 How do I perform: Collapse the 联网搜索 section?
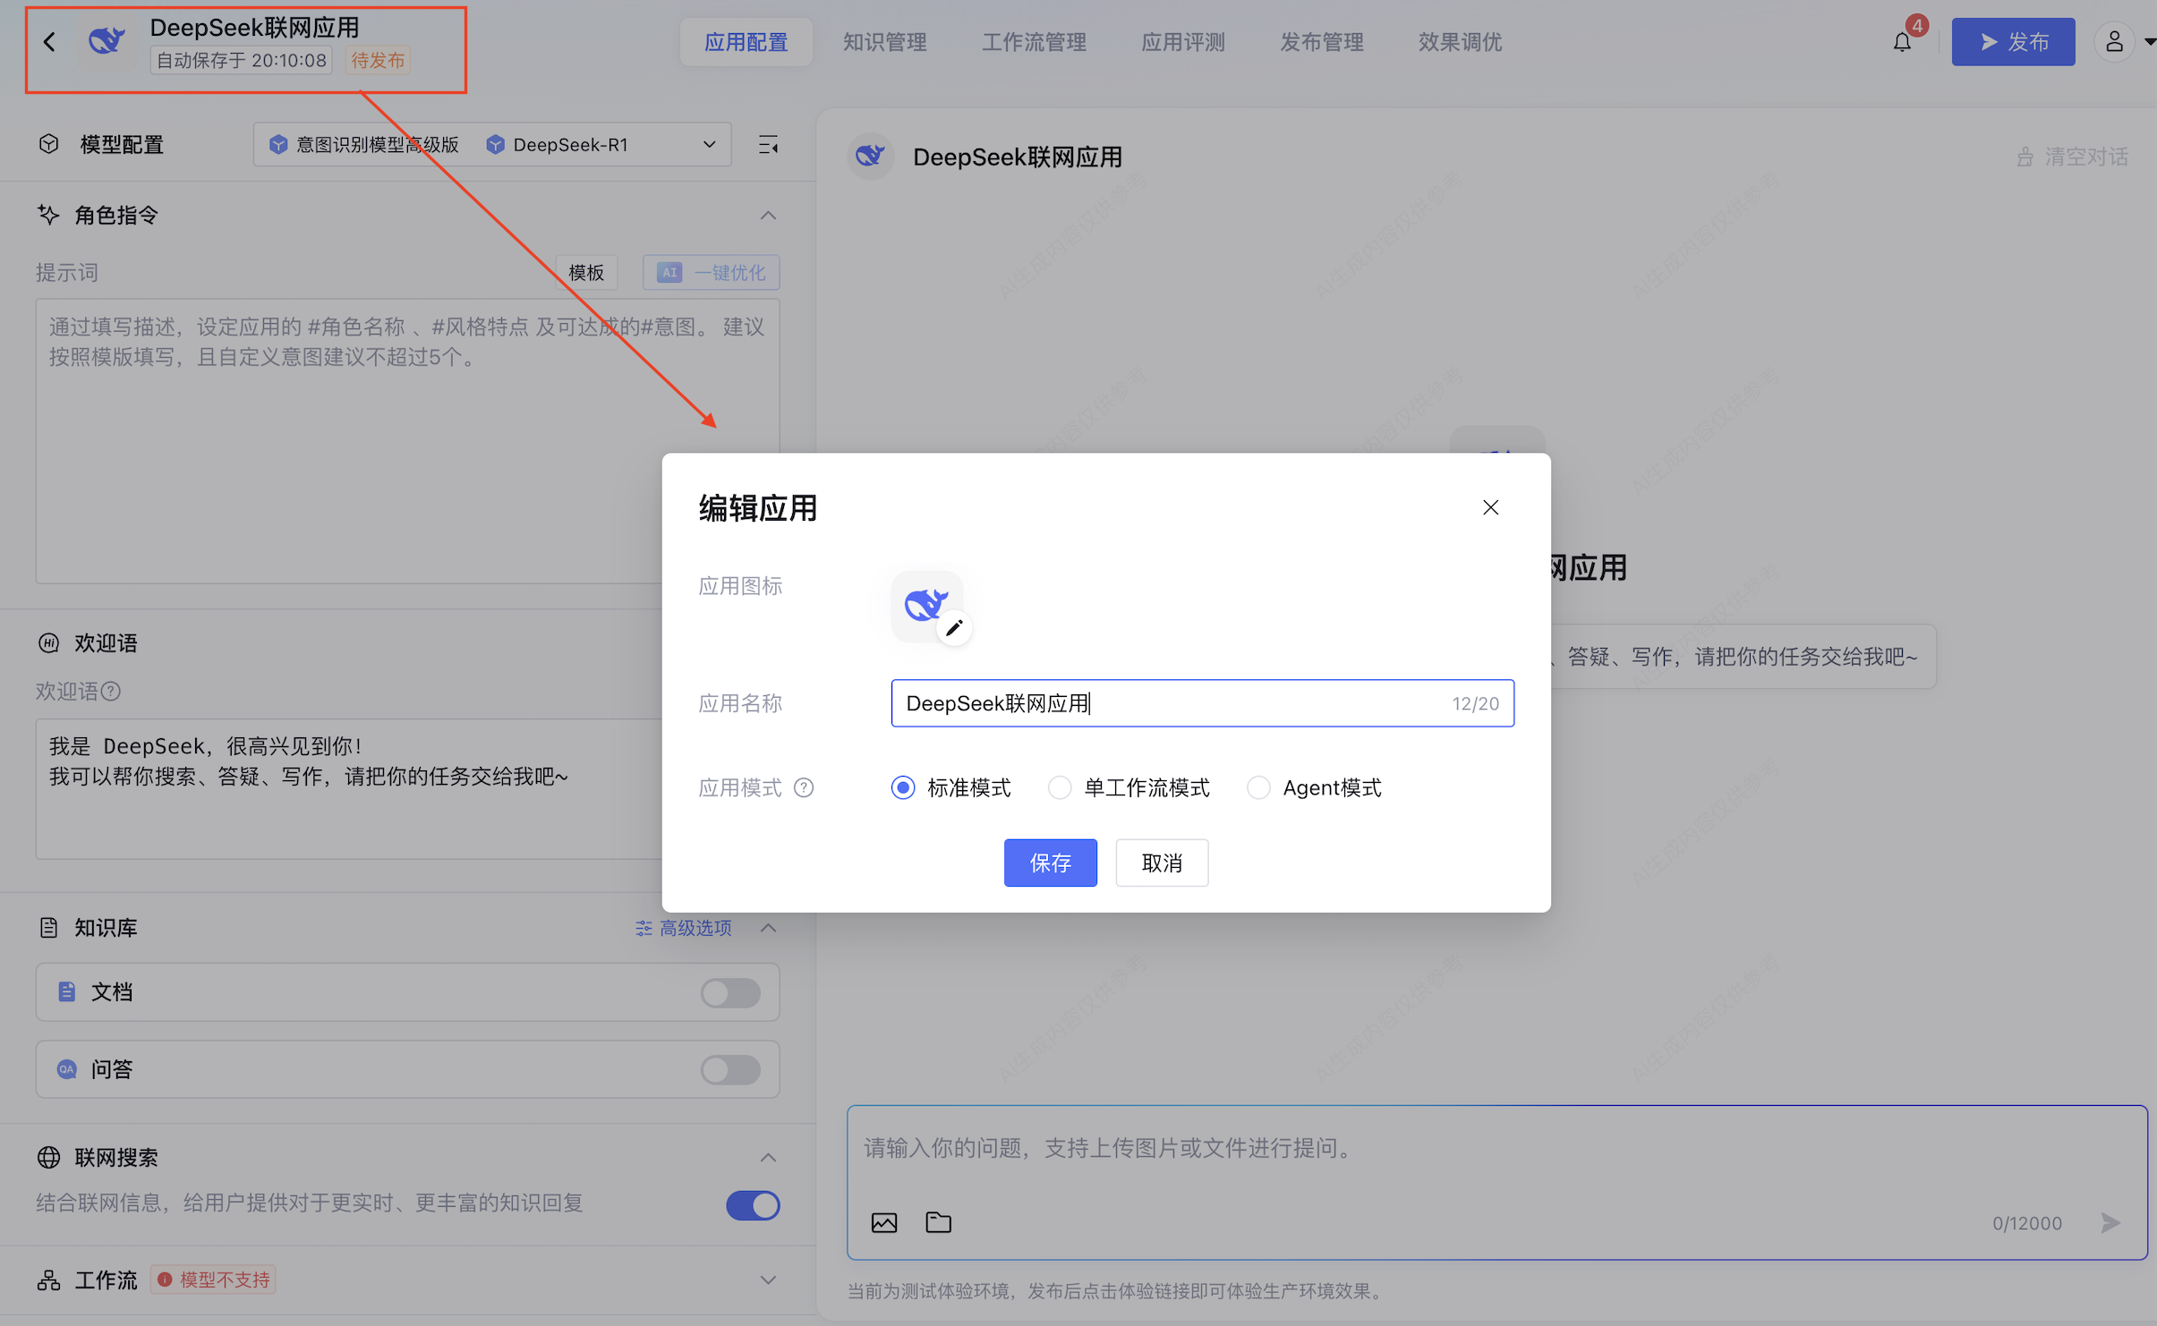[x=768, y=1158]
